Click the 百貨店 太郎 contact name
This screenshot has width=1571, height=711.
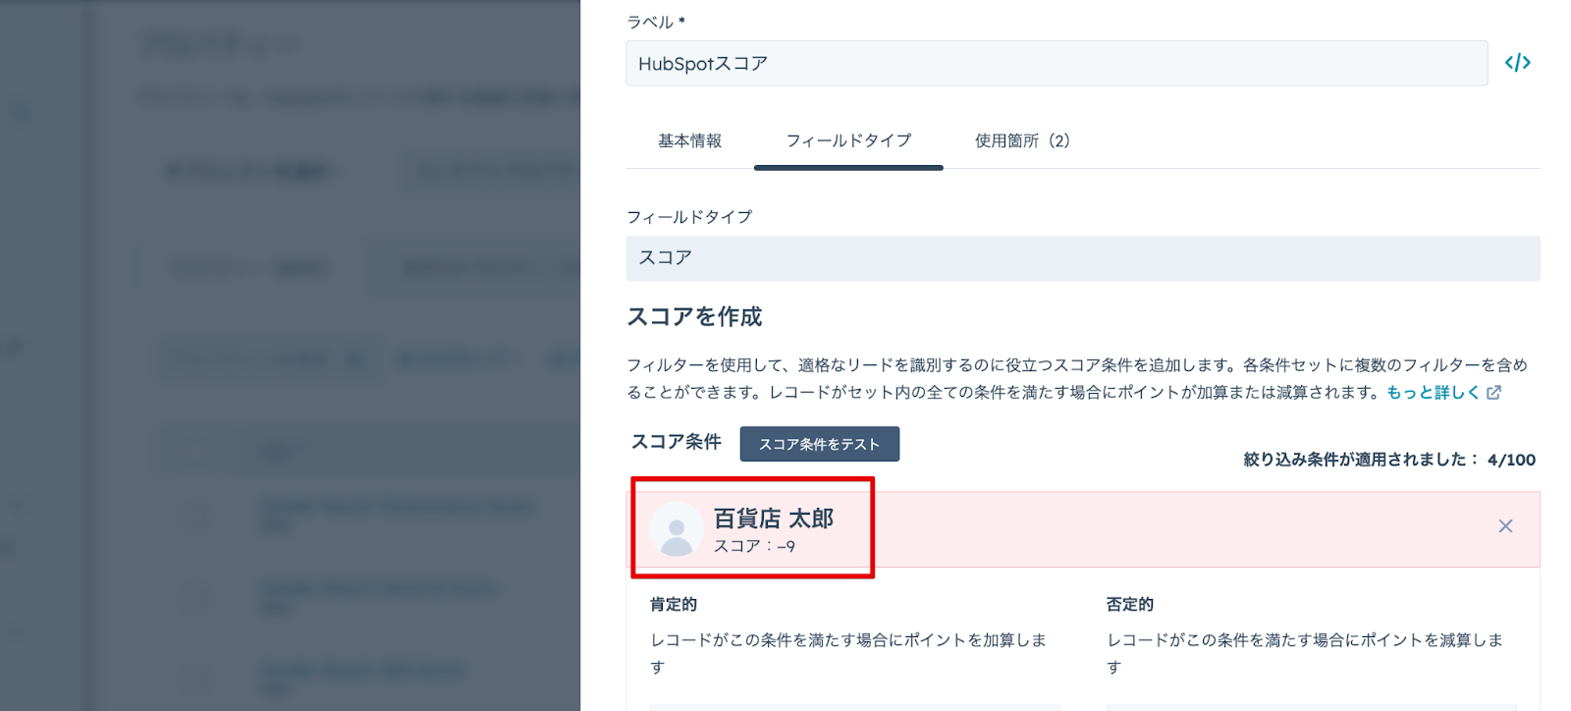pos(774,518)
